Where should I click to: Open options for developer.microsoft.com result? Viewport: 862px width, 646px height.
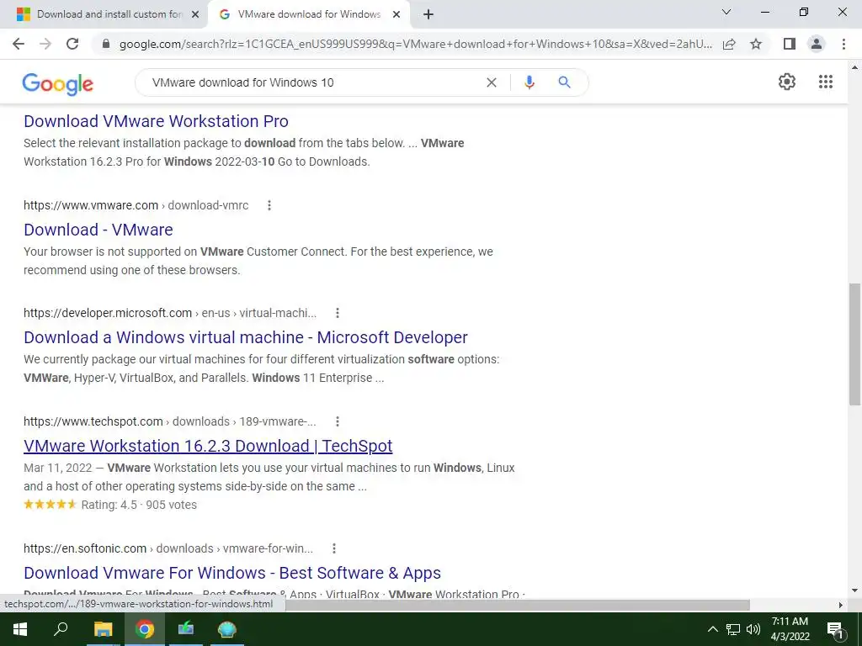338,313
